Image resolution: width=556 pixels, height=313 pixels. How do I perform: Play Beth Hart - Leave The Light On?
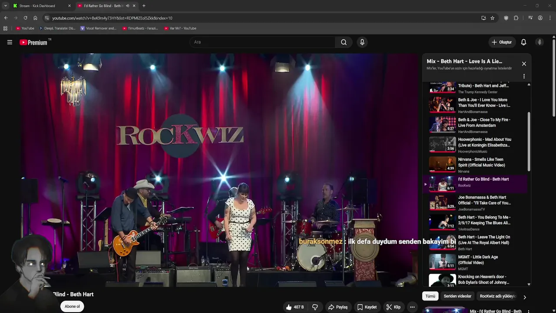coord(475,243)
